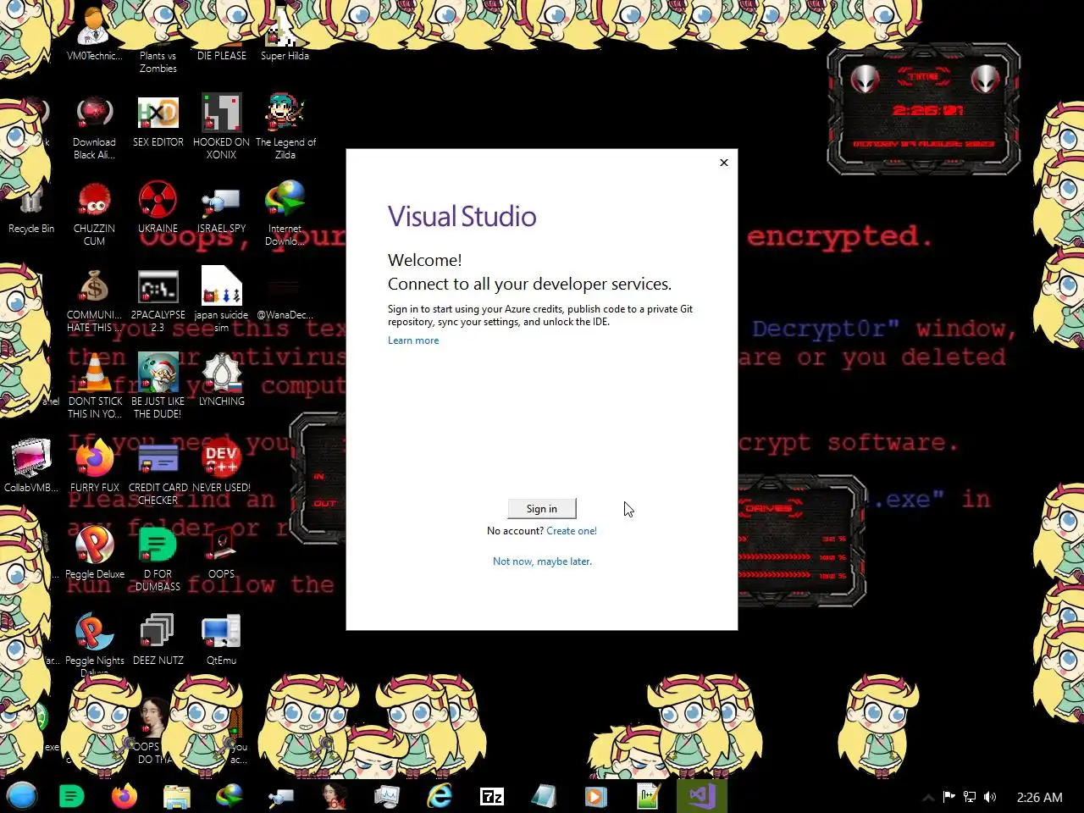Select the Internet Download desktop icon
Image resolution: width=1084 pixels, height=813 pixels.
tap(285, 213)
